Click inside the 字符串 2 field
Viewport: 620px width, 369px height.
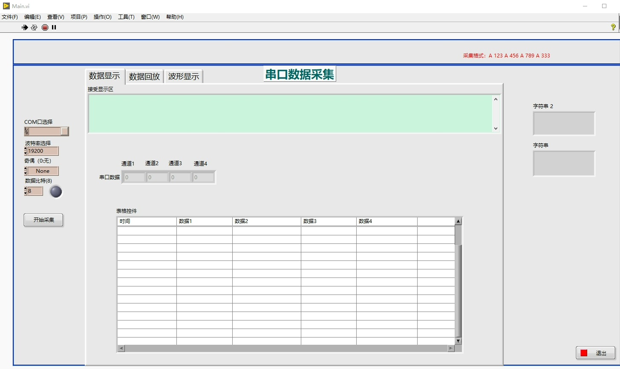click(563, 123)
